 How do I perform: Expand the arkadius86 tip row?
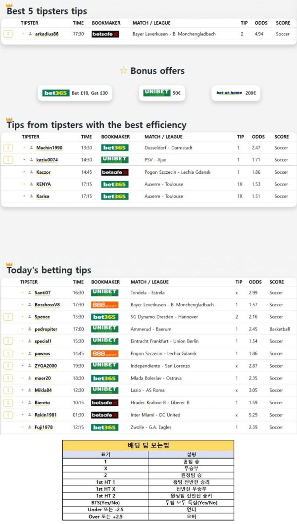[x=8, y=34]
